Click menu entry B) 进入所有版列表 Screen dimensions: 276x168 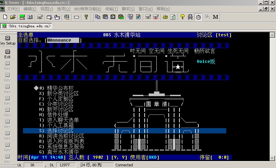point(61,141)
